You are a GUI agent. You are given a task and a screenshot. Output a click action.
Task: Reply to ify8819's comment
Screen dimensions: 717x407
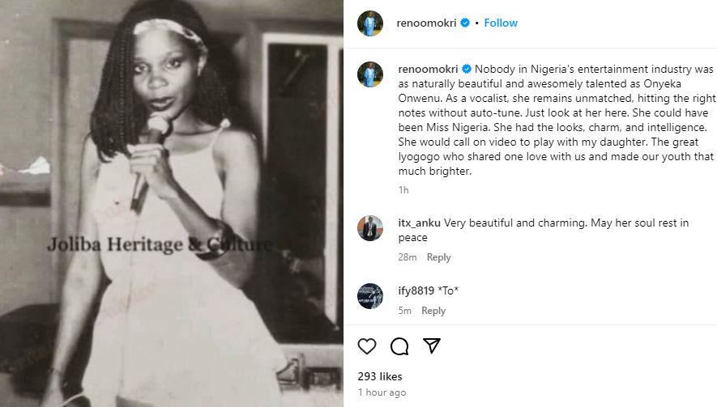click(x=433, y=311)
